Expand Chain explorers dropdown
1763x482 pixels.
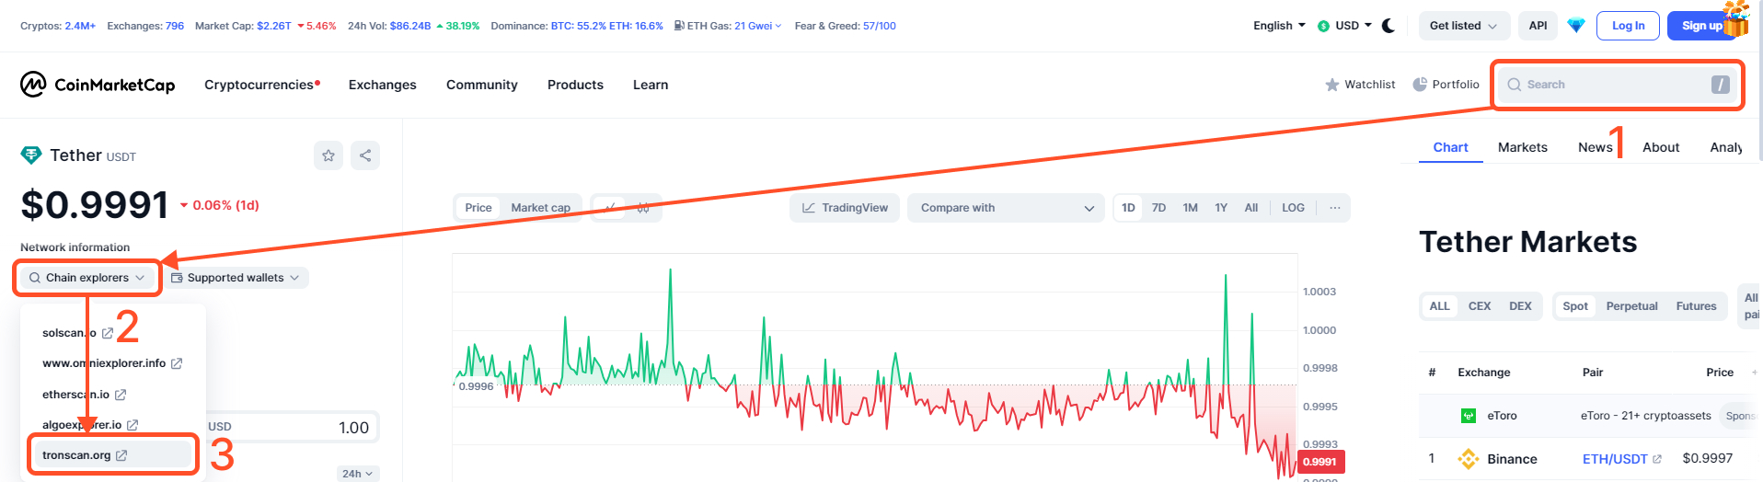87,278
